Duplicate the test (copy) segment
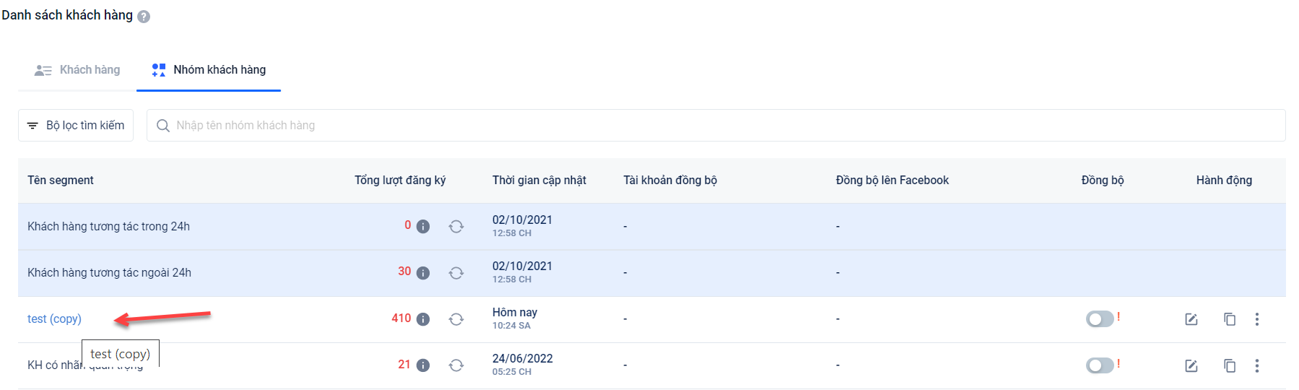 pos(1230,319)
